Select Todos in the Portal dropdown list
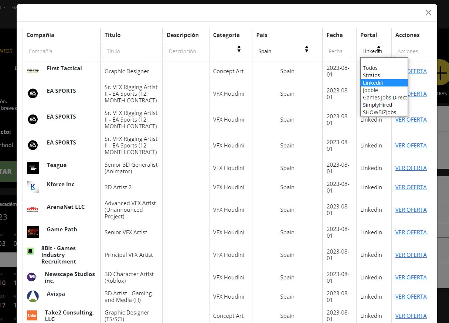This screenshot has width=449, height=323. coord(384,68)
